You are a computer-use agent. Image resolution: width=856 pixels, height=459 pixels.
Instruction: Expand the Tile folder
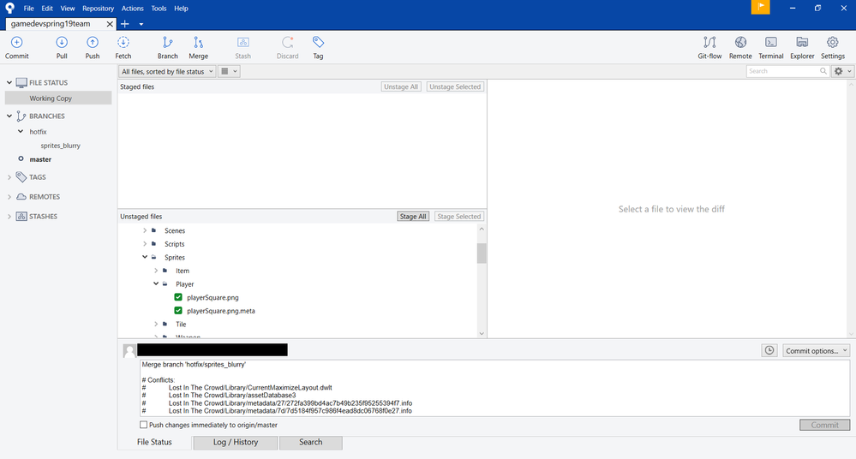[156, 324]
